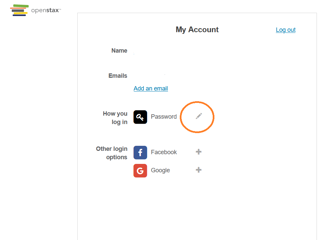This screenshot has width=330, height=240.
Task: Click the Facebook logo icon
Action: point(140,152)
